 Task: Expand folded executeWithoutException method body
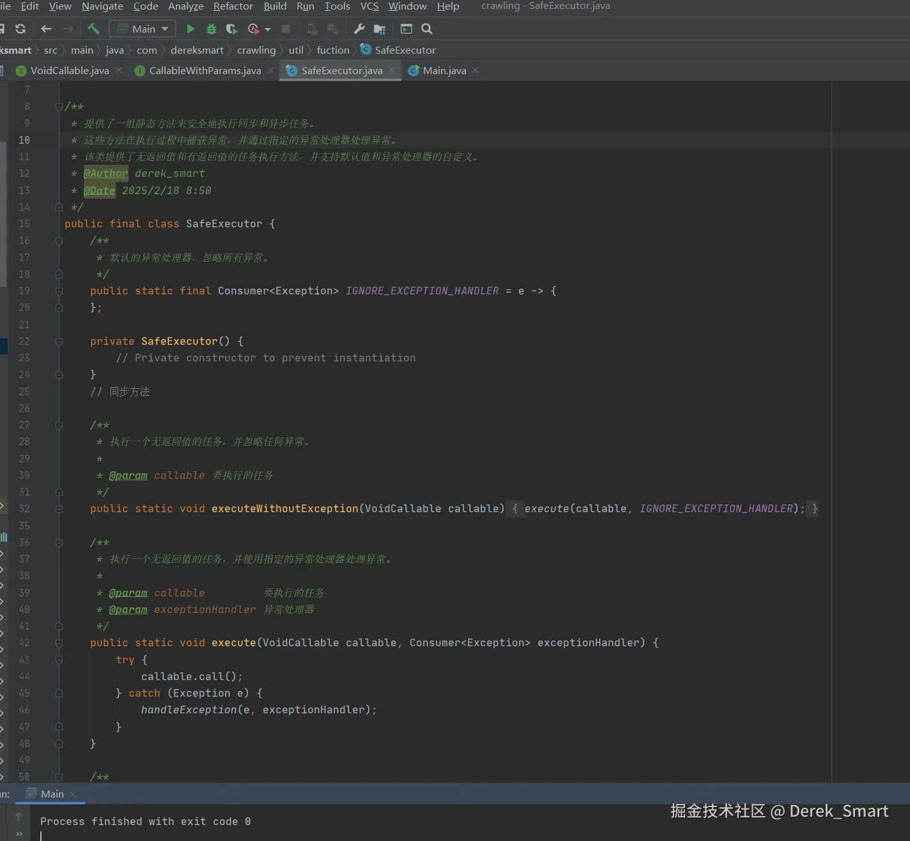[x=59, y=509]
